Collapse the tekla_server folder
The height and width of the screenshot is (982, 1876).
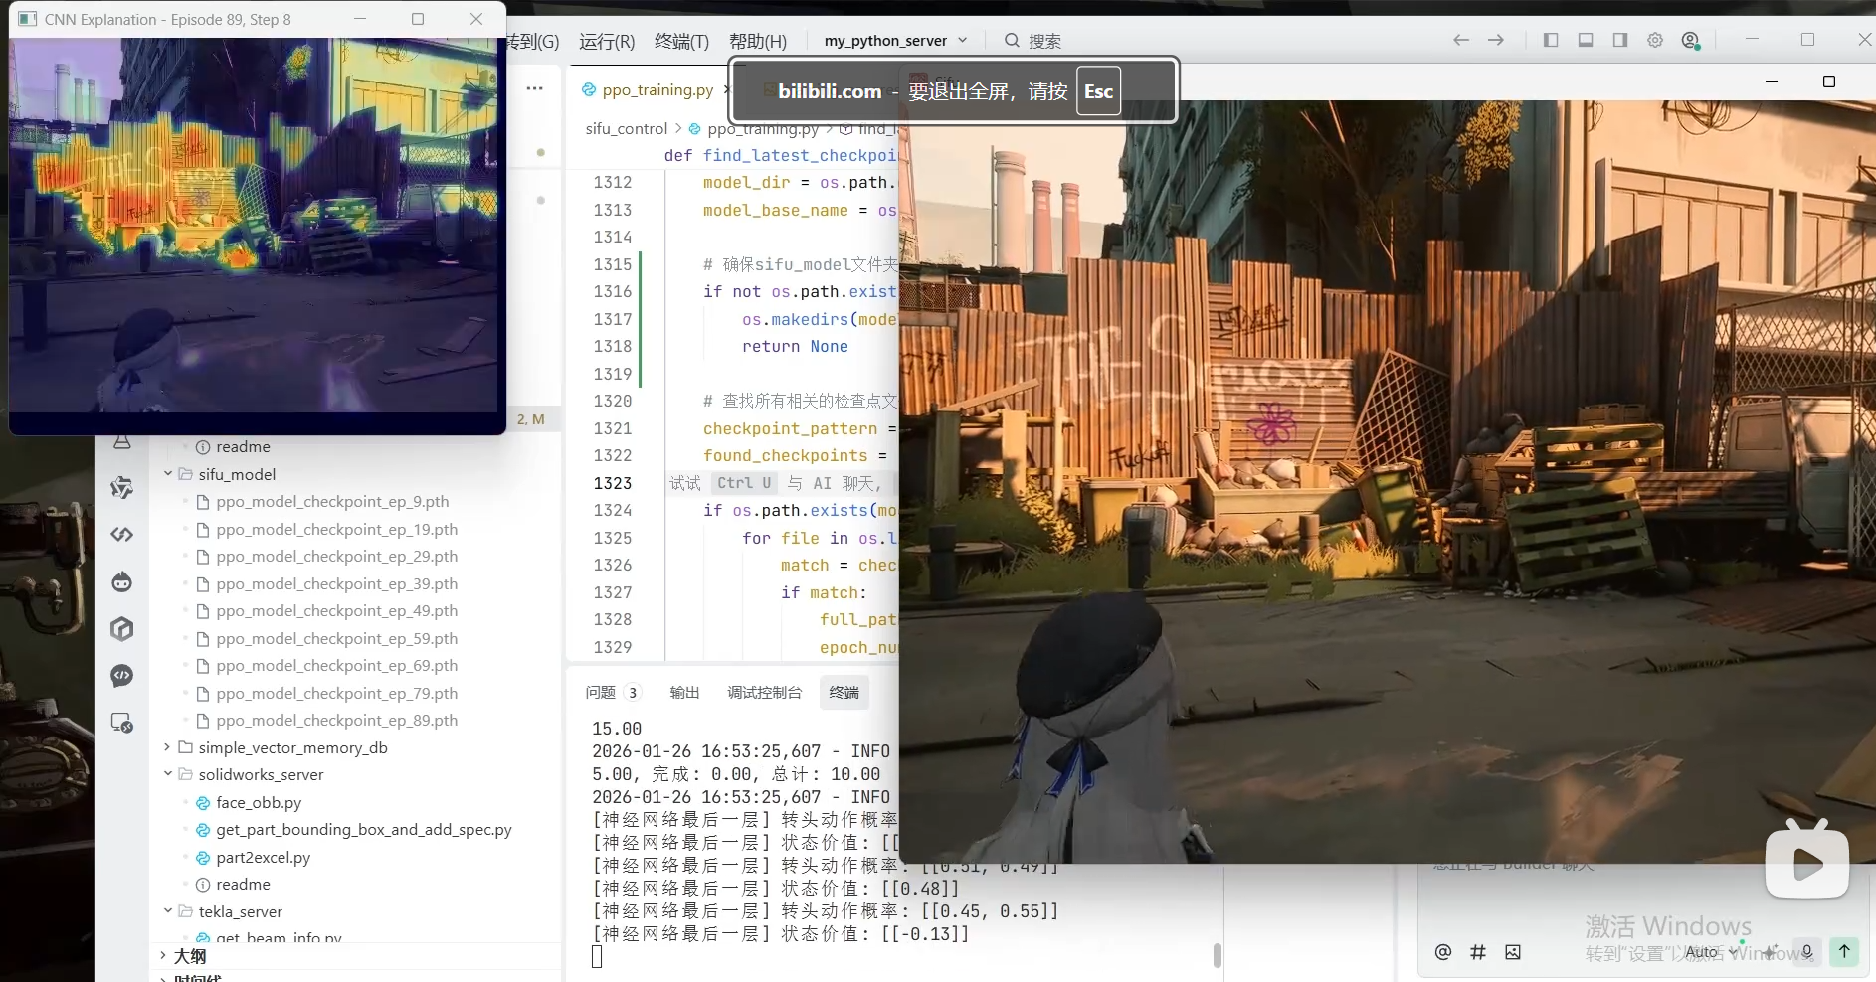point(168,911)
